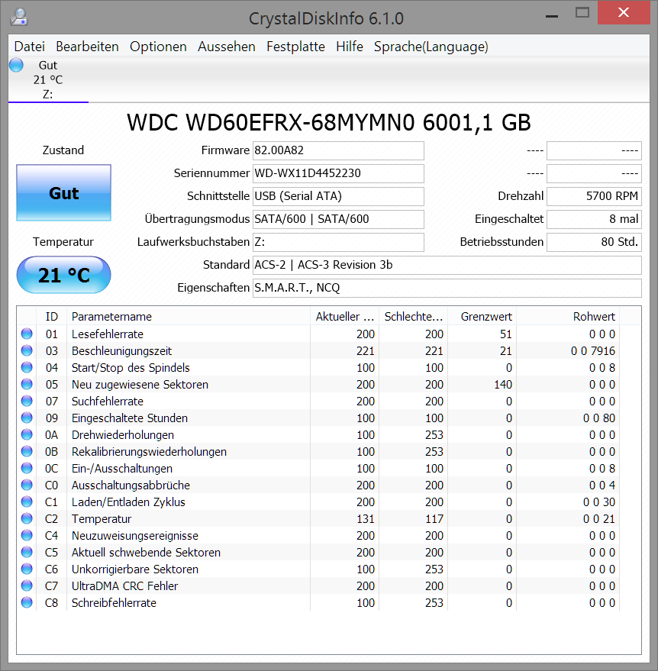Open the Aussehen menu
658x671 pixels.
pos(226,47)
